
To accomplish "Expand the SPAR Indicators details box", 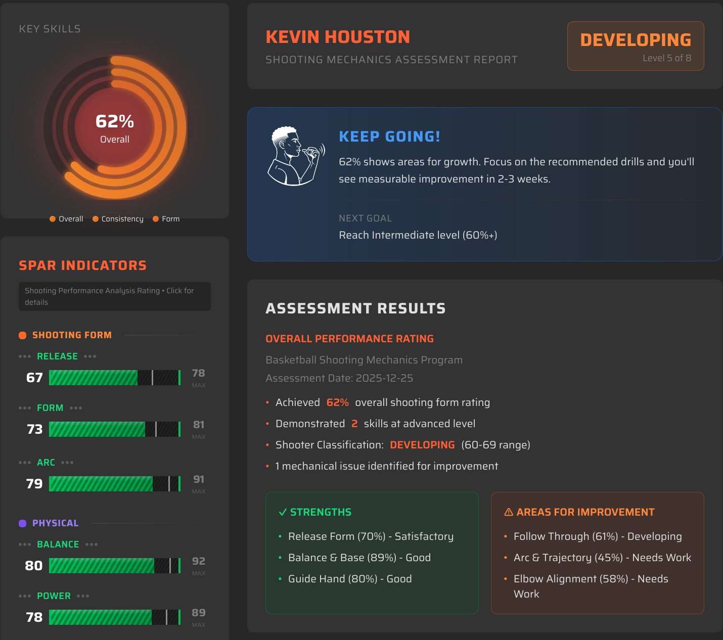I will click(x=115, y=297).
